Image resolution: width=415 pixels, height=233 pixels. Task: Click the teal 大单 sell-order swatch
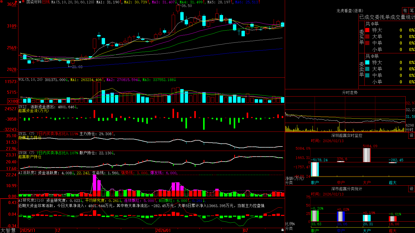tap(367, 69)
